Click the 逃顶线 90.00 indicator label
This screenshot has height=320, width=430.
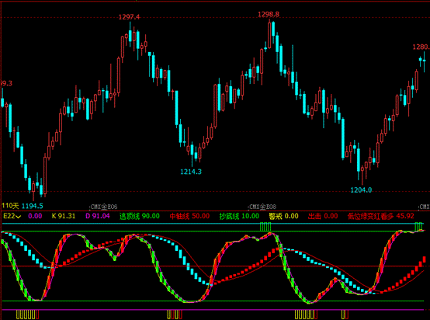140,216
